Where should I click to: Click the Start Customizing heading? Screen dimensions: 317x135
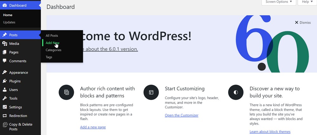click(x=184, y=89)
